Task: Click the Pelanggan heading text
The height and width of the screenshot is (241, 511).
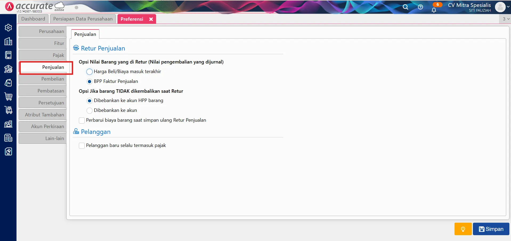Action: coord(96,132)
